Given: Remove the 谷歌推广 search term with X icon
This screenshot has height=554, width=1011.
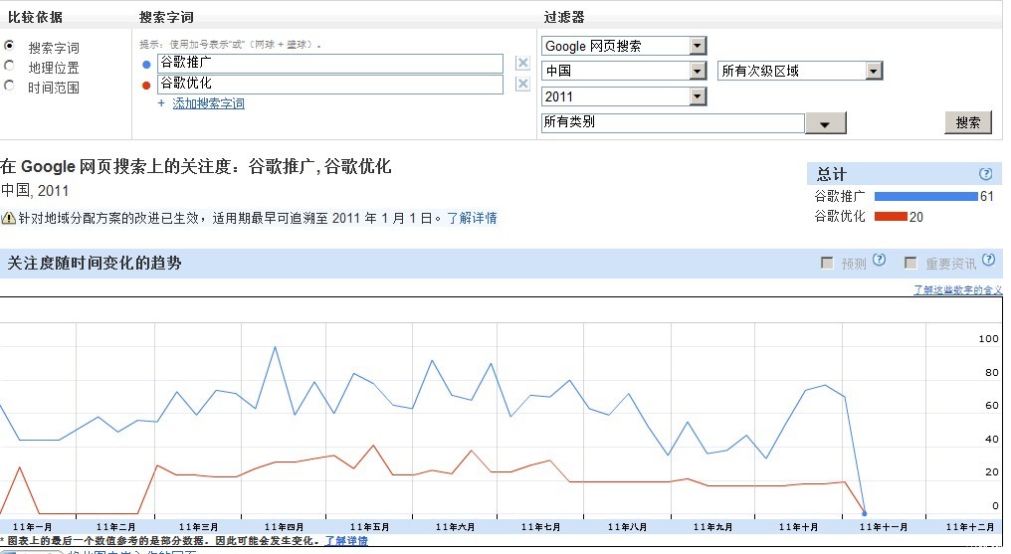Looking at the screenshot, I should click(522, 63).
